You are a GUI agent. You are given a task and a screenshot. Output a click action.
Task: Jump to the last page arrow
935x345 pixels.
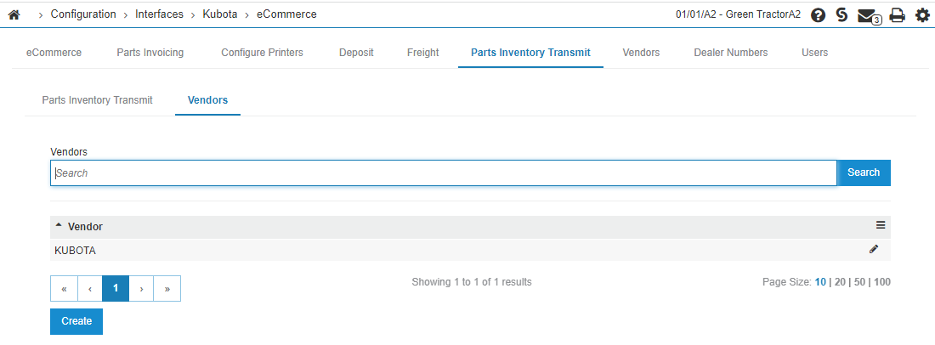(167, 288)
